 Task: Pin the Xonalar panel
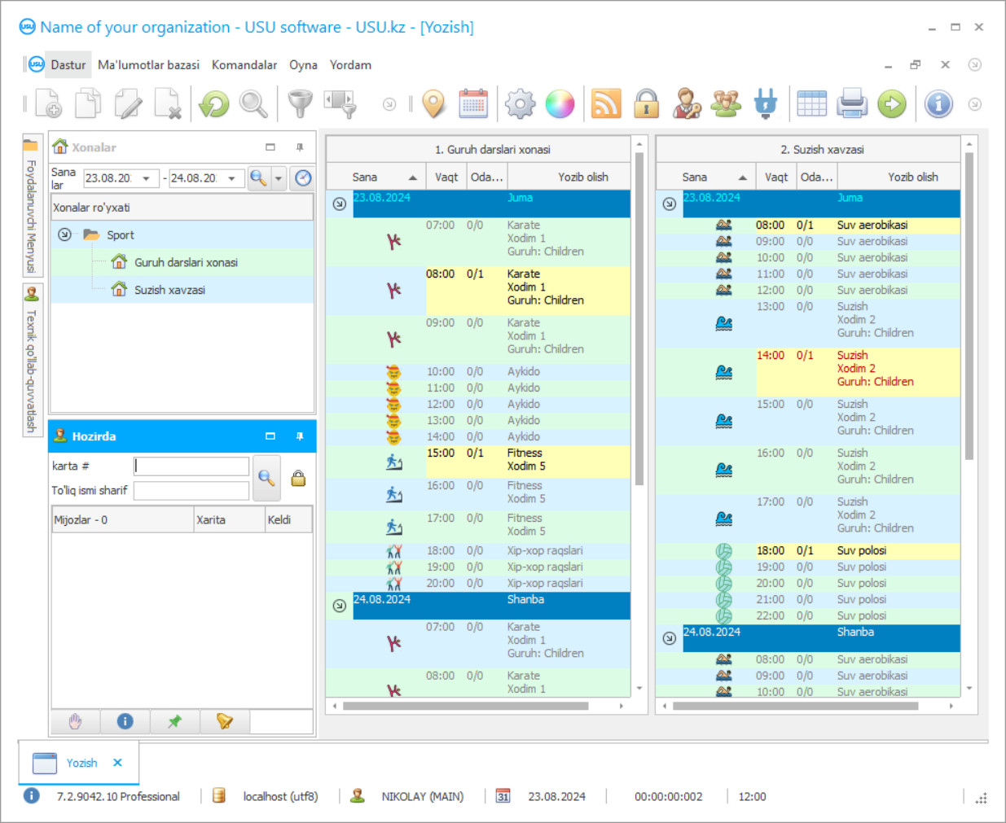[300, 147]
